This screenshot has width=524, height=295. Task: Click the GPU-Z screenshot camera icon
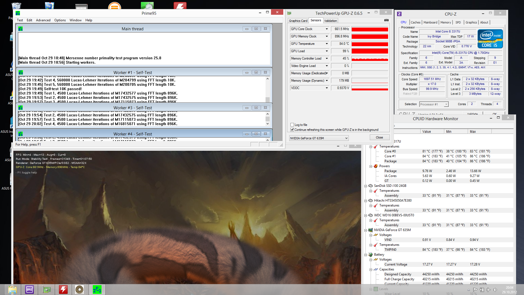386,20
